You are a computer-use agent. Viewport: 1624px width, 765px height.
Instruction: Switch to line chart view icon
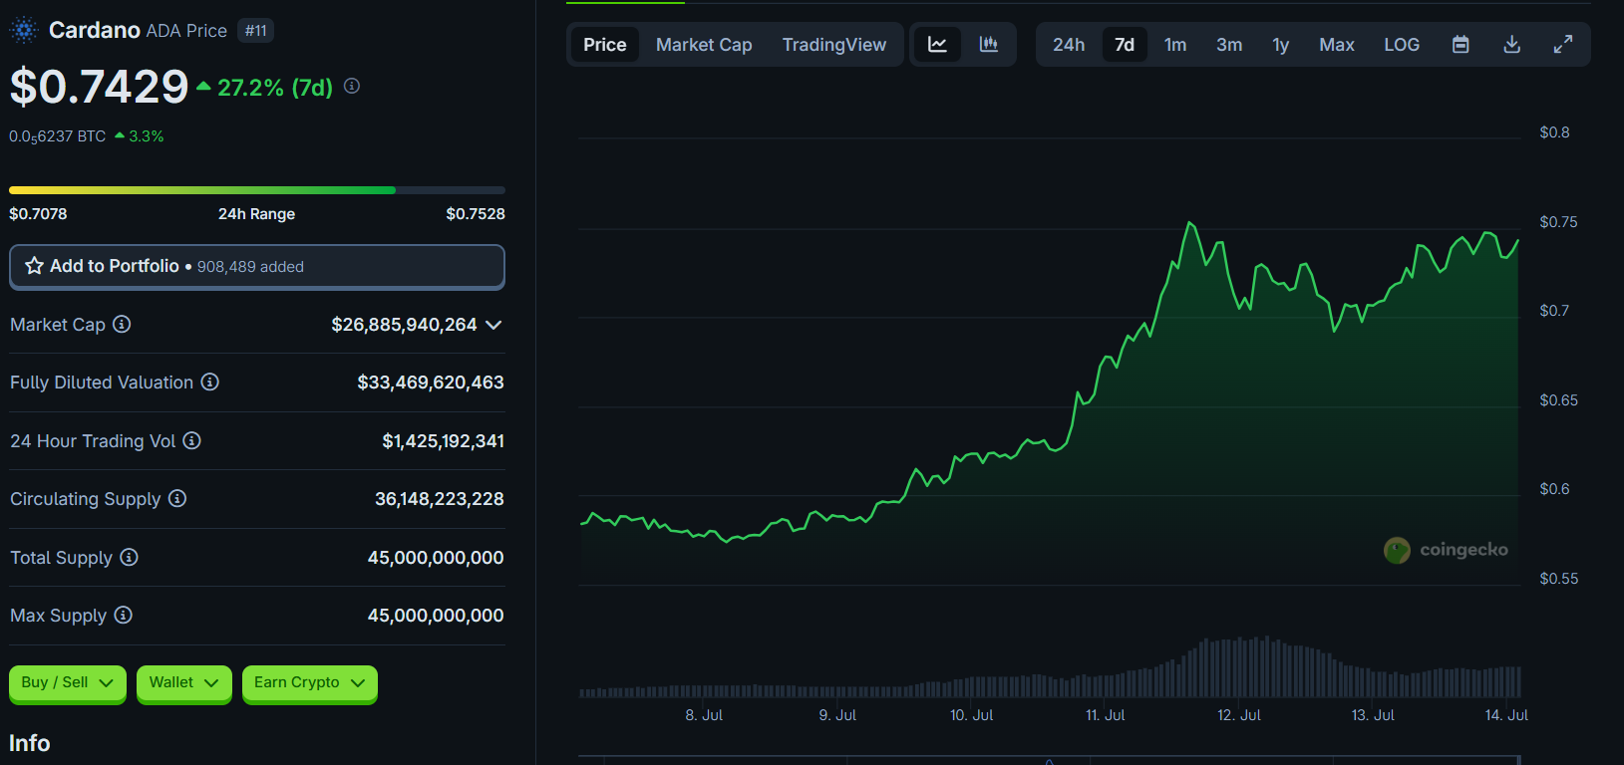(937, 44)
